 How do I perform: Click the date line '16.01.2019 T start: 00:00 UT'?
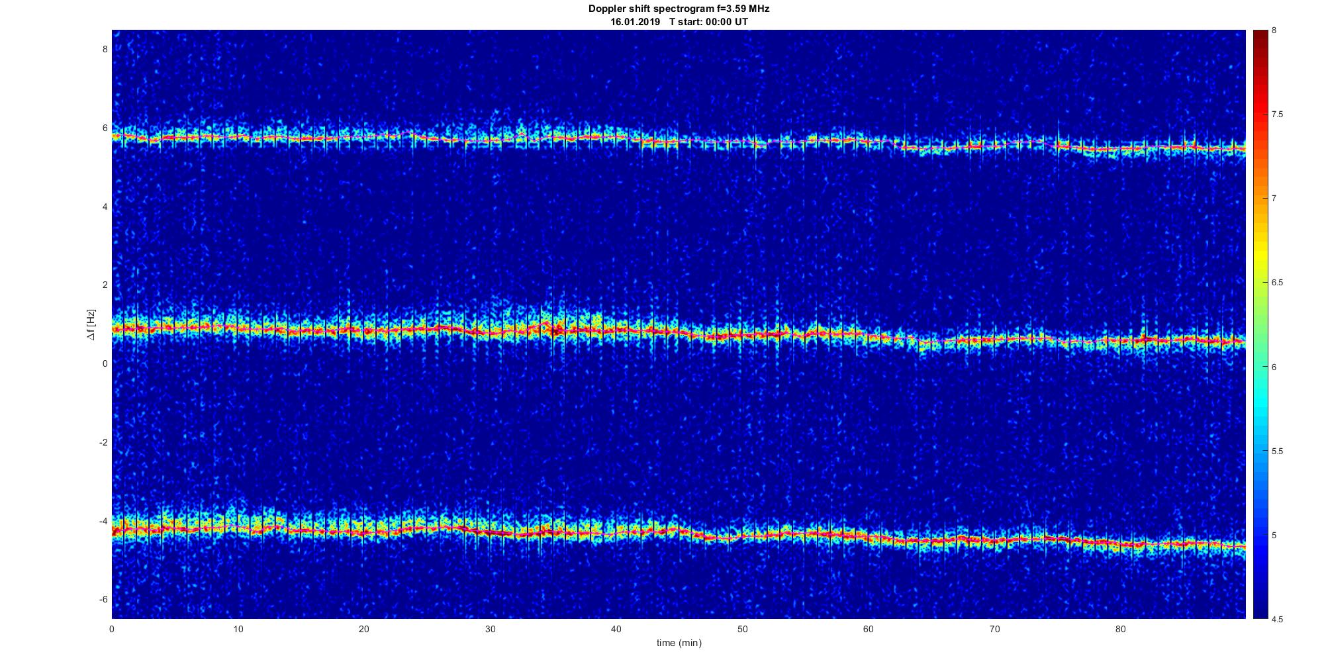[679, 22]
